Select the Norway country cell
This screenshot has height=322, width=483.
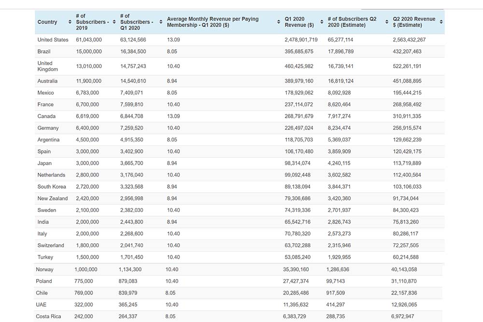44,269
